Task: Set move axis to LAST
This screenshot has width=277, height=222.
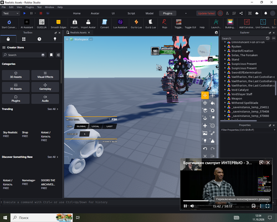Action: [x=109, y=127]
